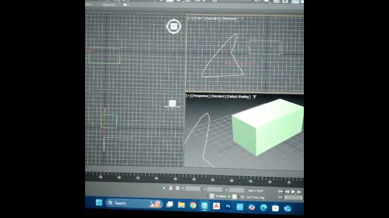Click the Grid size readout text
This screenshot has width=389, height=218.
click(256, 191)
